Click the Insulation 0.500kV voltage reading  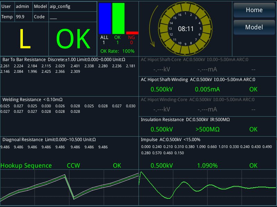162,129
